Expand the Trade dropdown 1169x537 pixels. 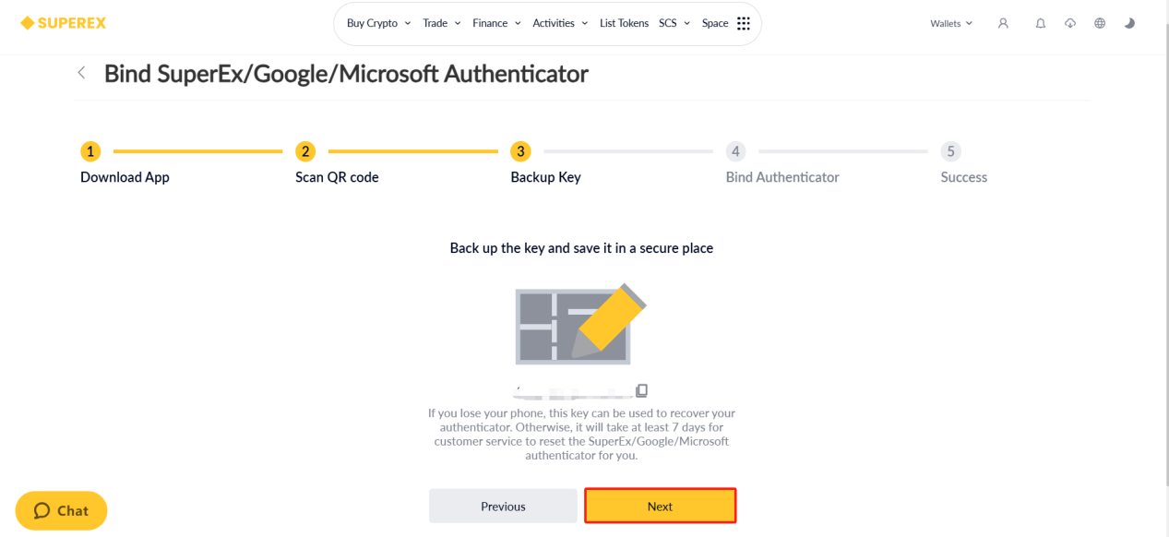[441, 23]
